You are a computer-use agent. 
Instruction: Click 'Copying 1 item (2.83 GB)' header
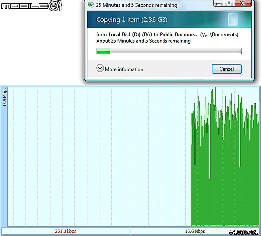[132, 20]
